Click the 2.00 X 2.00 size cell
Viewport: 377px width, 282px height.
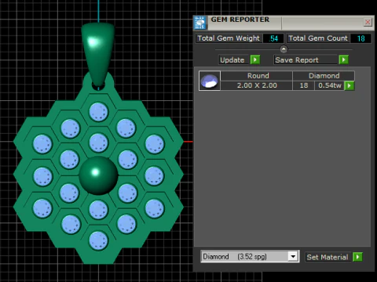point(257,85)
